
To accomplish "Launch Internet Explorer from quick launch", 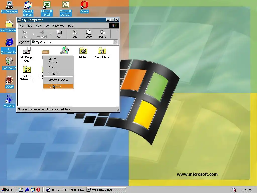I will (x=27, y=190).
